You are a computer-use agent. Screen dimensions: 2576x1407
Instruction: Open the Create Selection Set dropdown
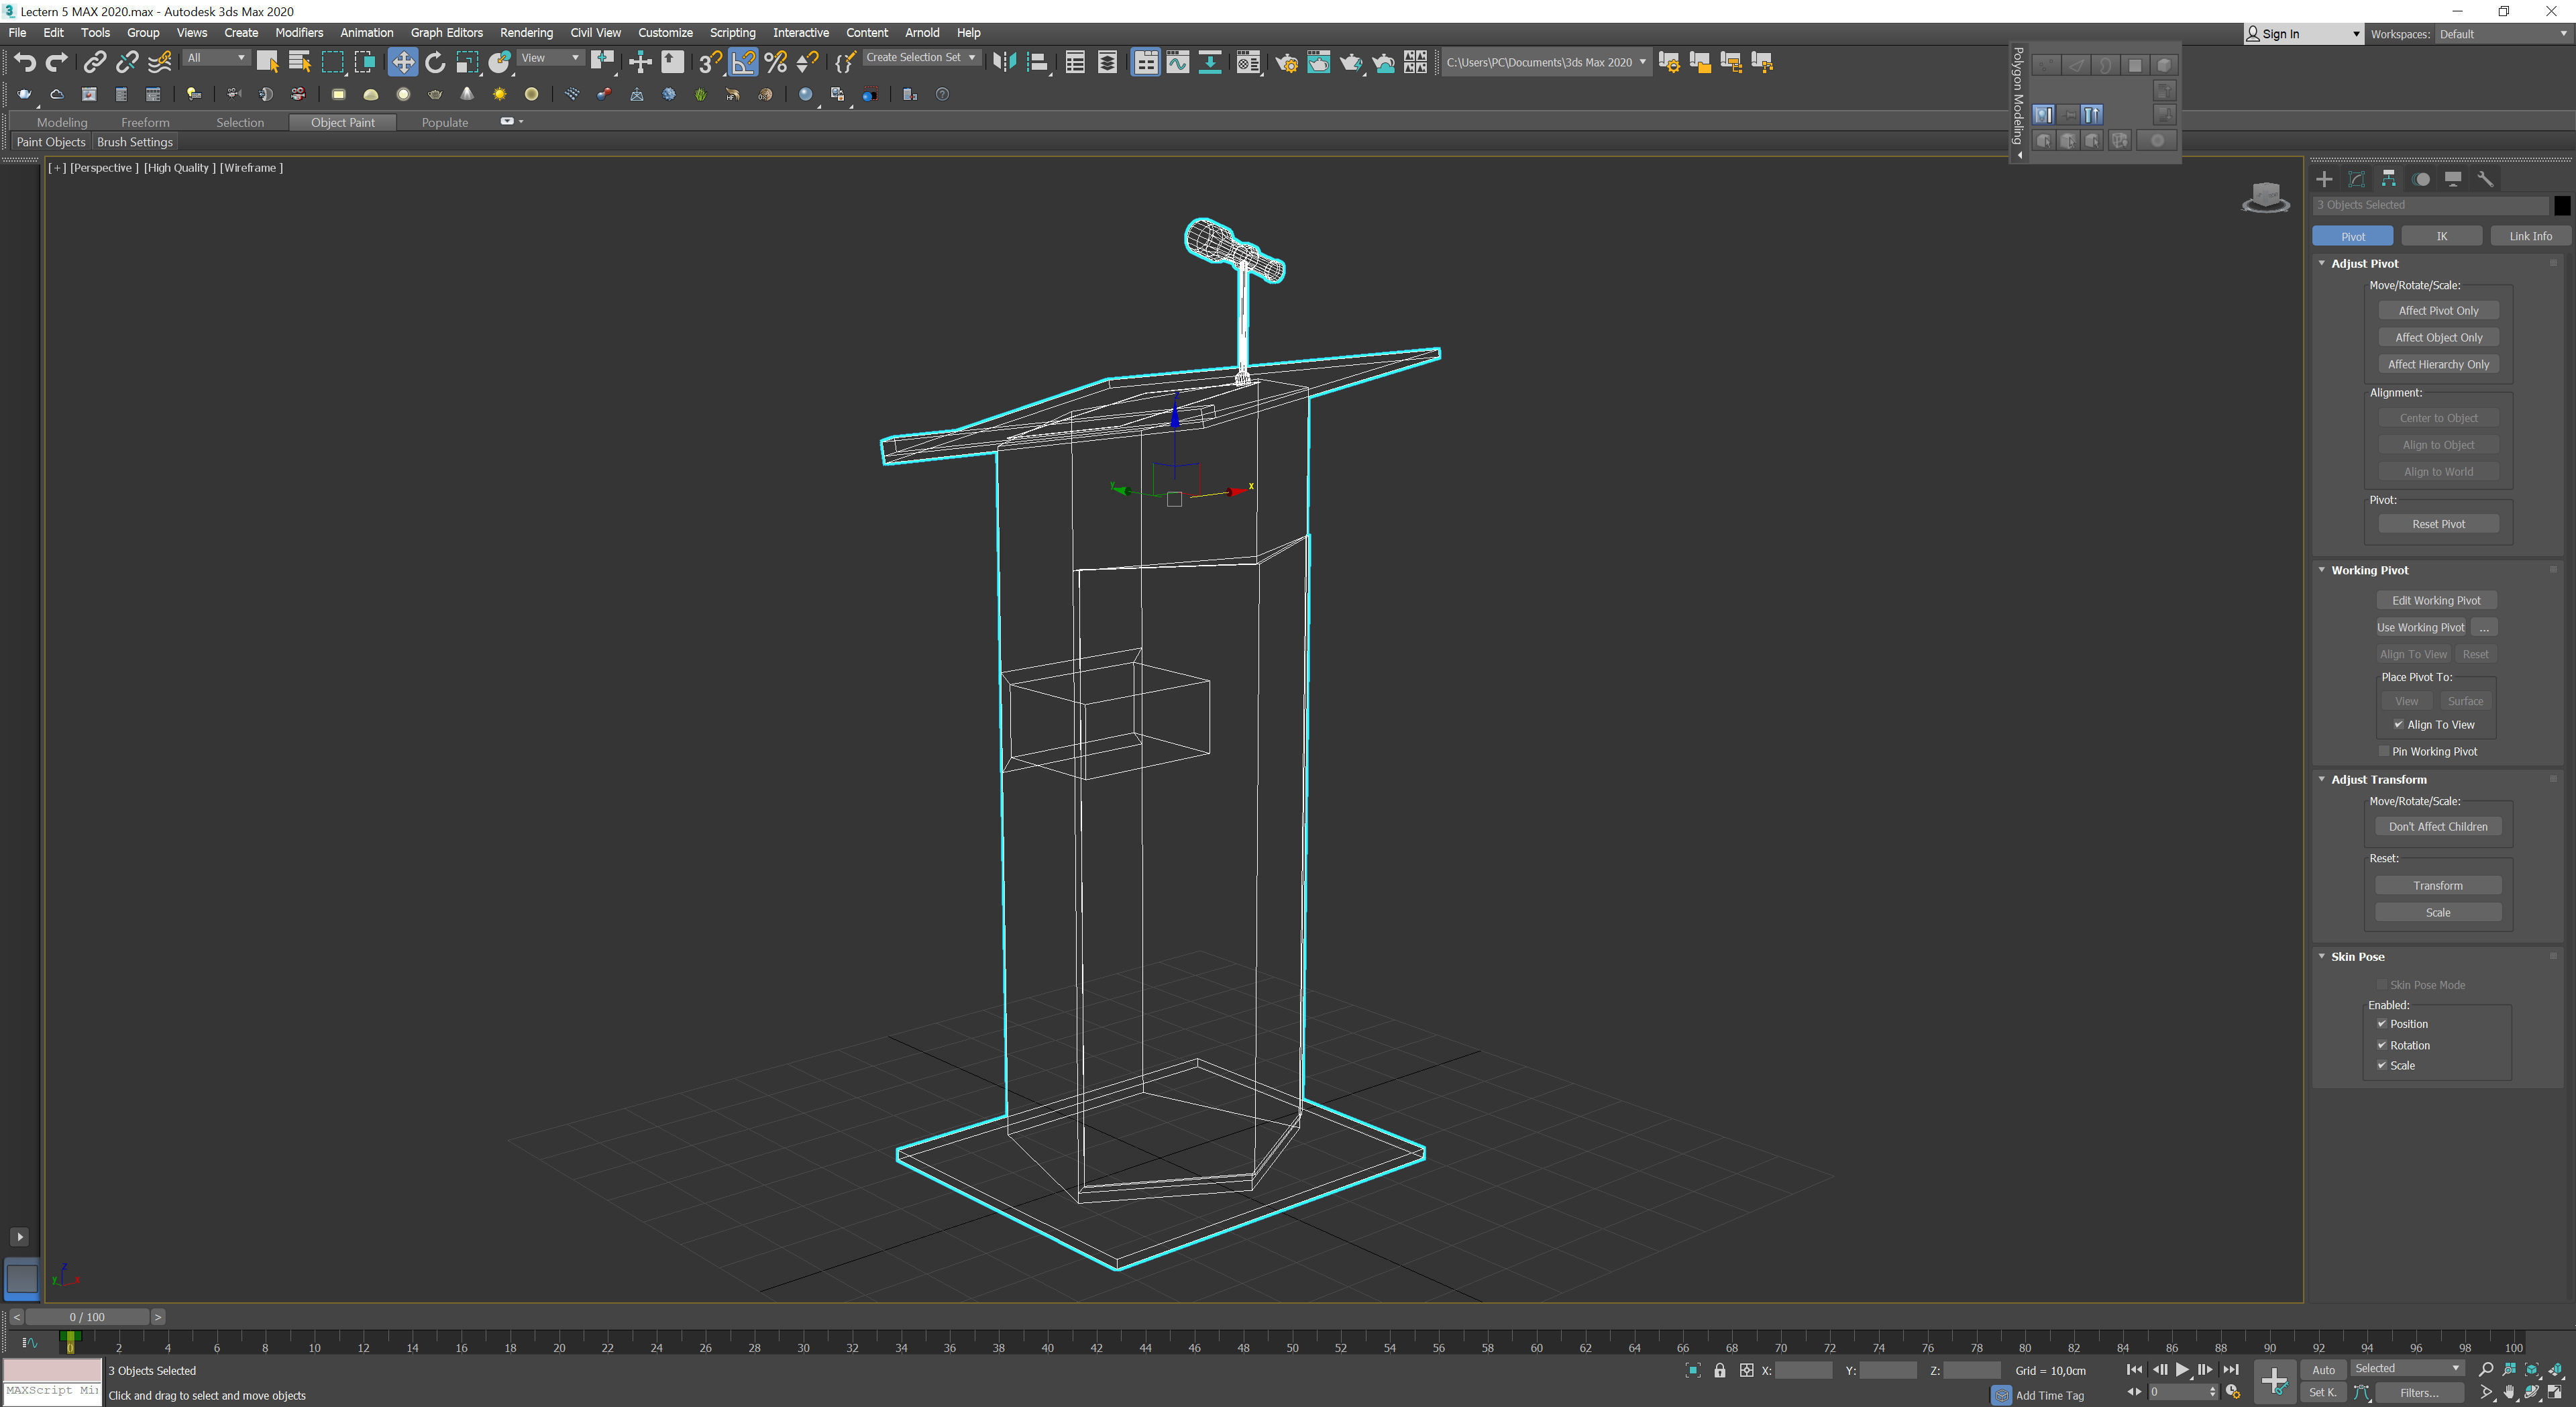[x=921, y=58]
